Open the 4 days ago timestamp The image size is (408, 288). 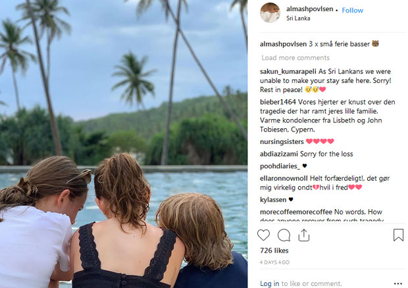click(x=274, y=262)
